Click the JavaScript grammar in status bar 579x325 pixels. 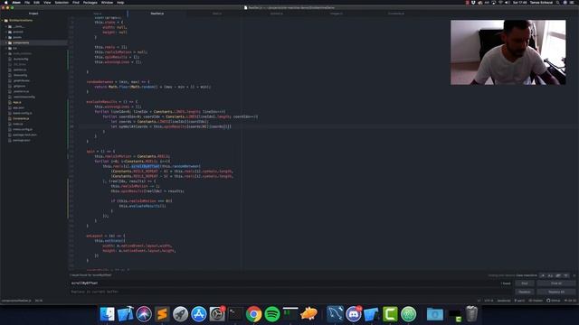tap(504, 301)
